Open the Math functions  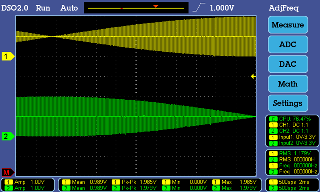[288, 84]
